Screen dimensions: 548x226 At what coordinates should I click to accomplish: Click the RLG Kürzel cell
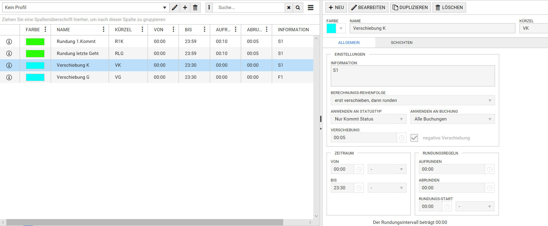coord(128,53)
